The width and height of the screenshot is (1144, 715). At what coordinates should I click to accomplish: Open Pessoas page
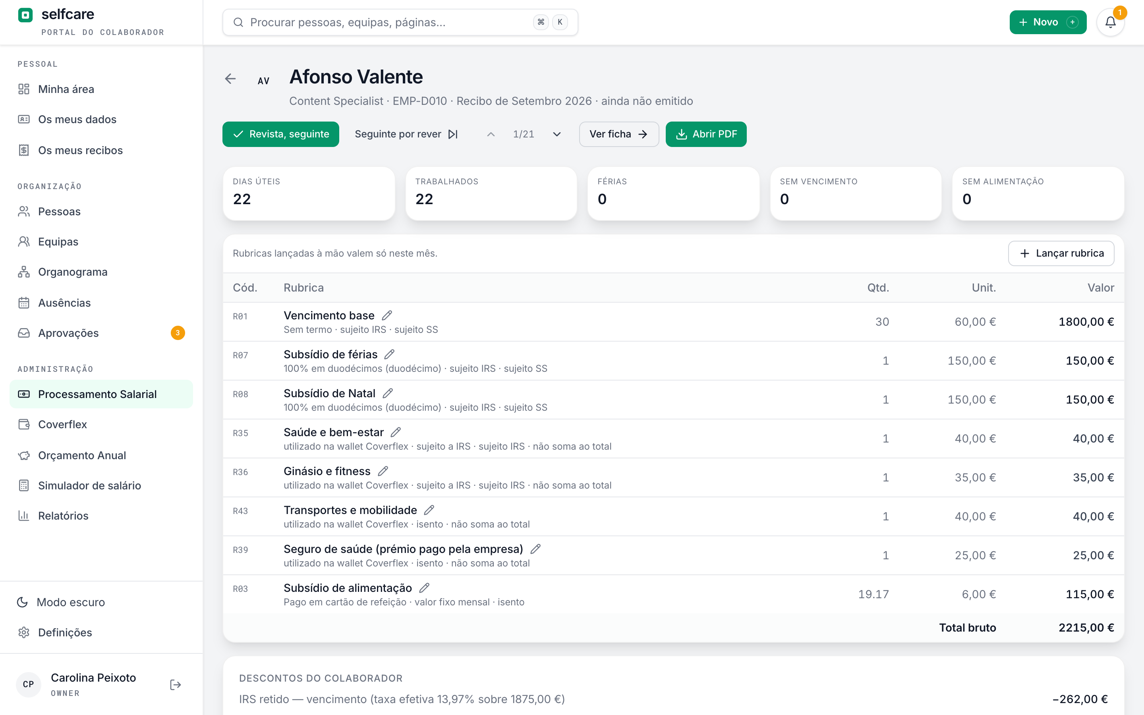coord(101,211)
